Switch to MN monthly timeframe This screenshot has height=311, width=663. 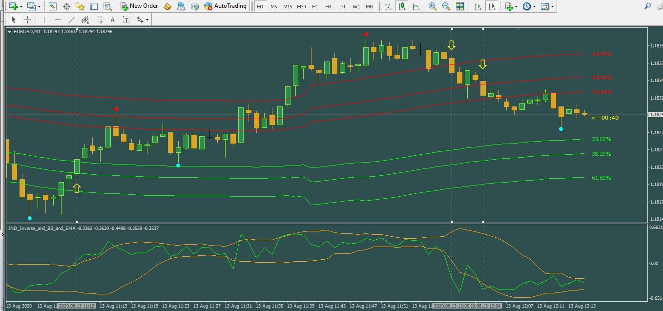point(370,7)
